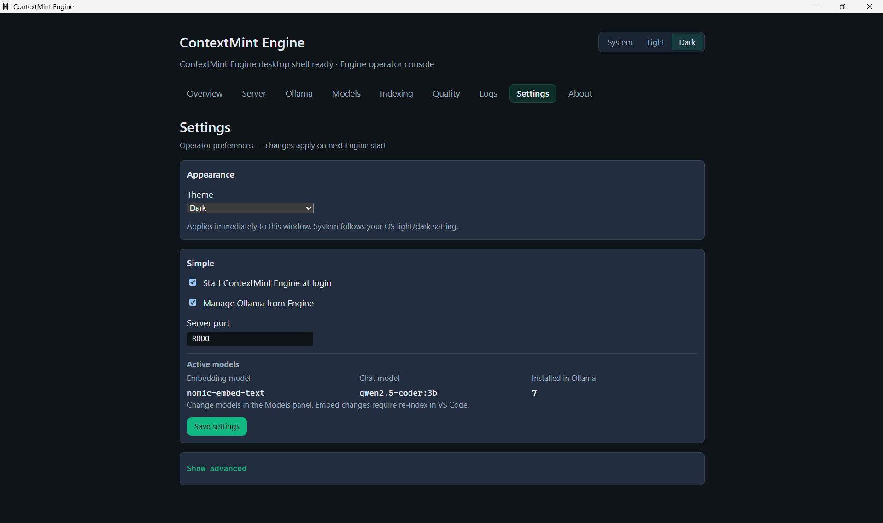The width and height of the screenshot is (883, 523).
Task: Switch to the Models tab
Action: coord(346,93)
